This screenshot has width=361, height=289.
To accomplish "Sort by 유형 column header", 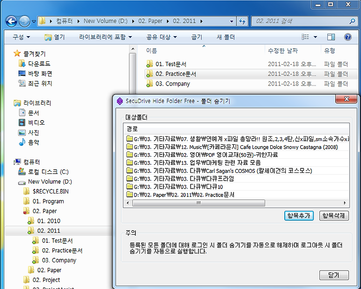I will coord(329,51).
